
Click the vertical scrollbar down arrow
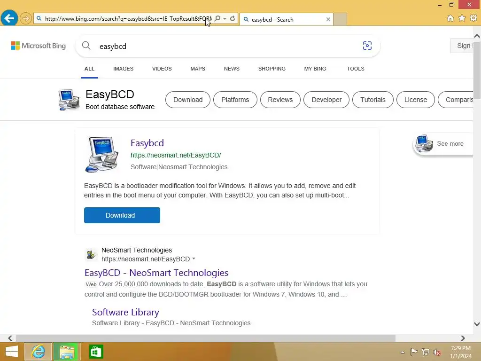point(477,324)
